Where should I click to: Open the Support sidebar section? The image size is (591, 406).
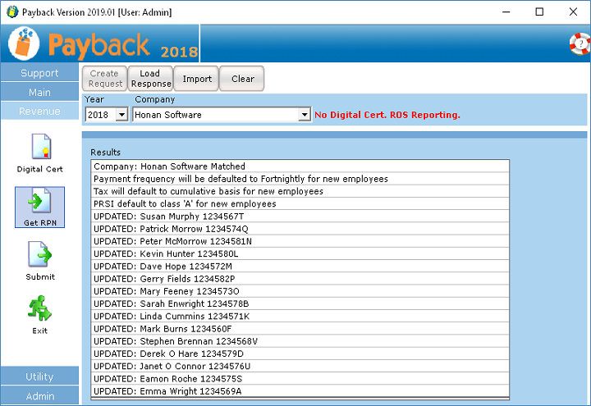39,73
